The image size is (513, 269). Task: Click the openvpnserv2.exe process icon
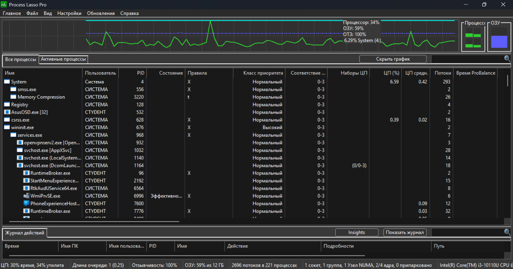click(x=20, y=143)
